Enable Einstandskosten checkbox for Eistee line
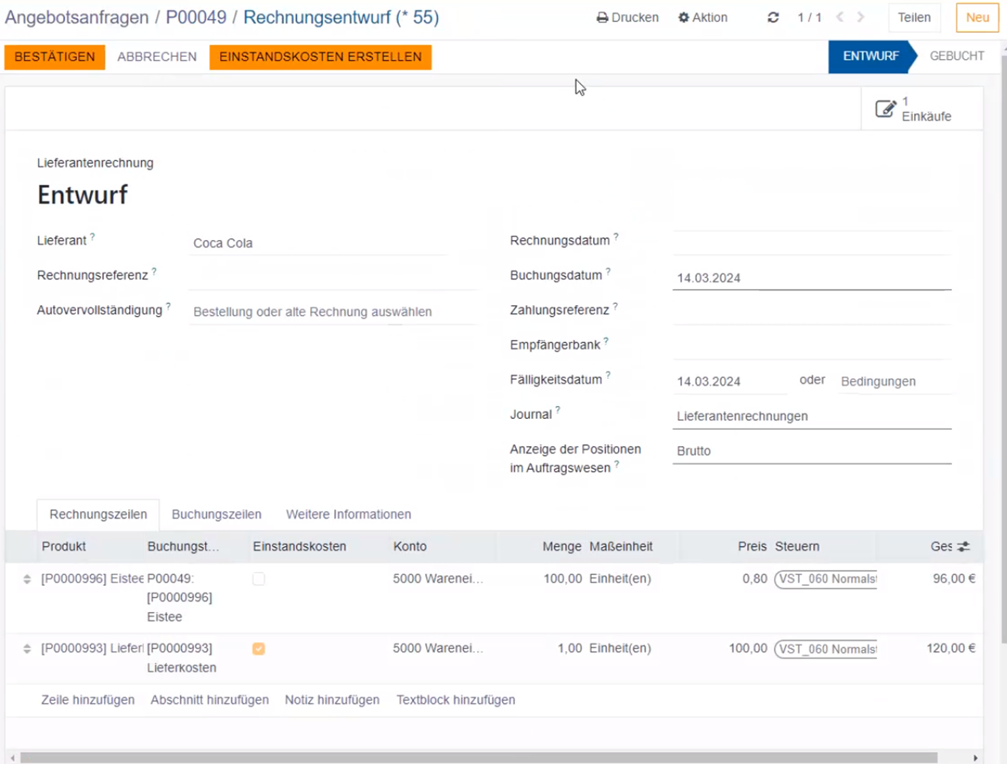The height and width of the screenshot is (764, 1007). pos(259,579)
